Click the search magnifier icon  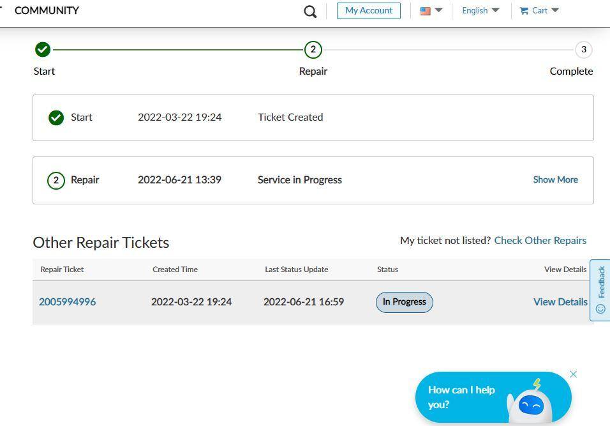pyautogui.click(x=310, y=11)
